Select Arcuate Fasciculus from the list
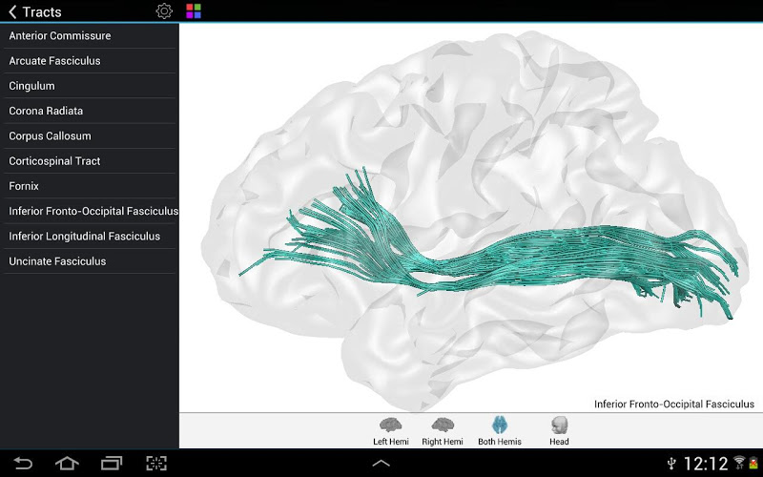This screenshot has width=763, height=477. 55,61
